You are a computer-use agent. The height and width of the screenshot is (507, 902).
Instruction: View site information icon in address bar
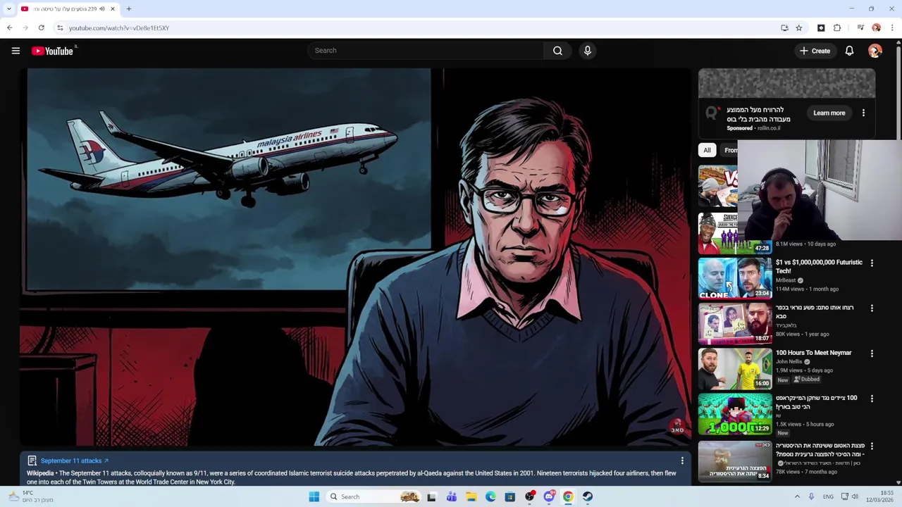point(60,28)
